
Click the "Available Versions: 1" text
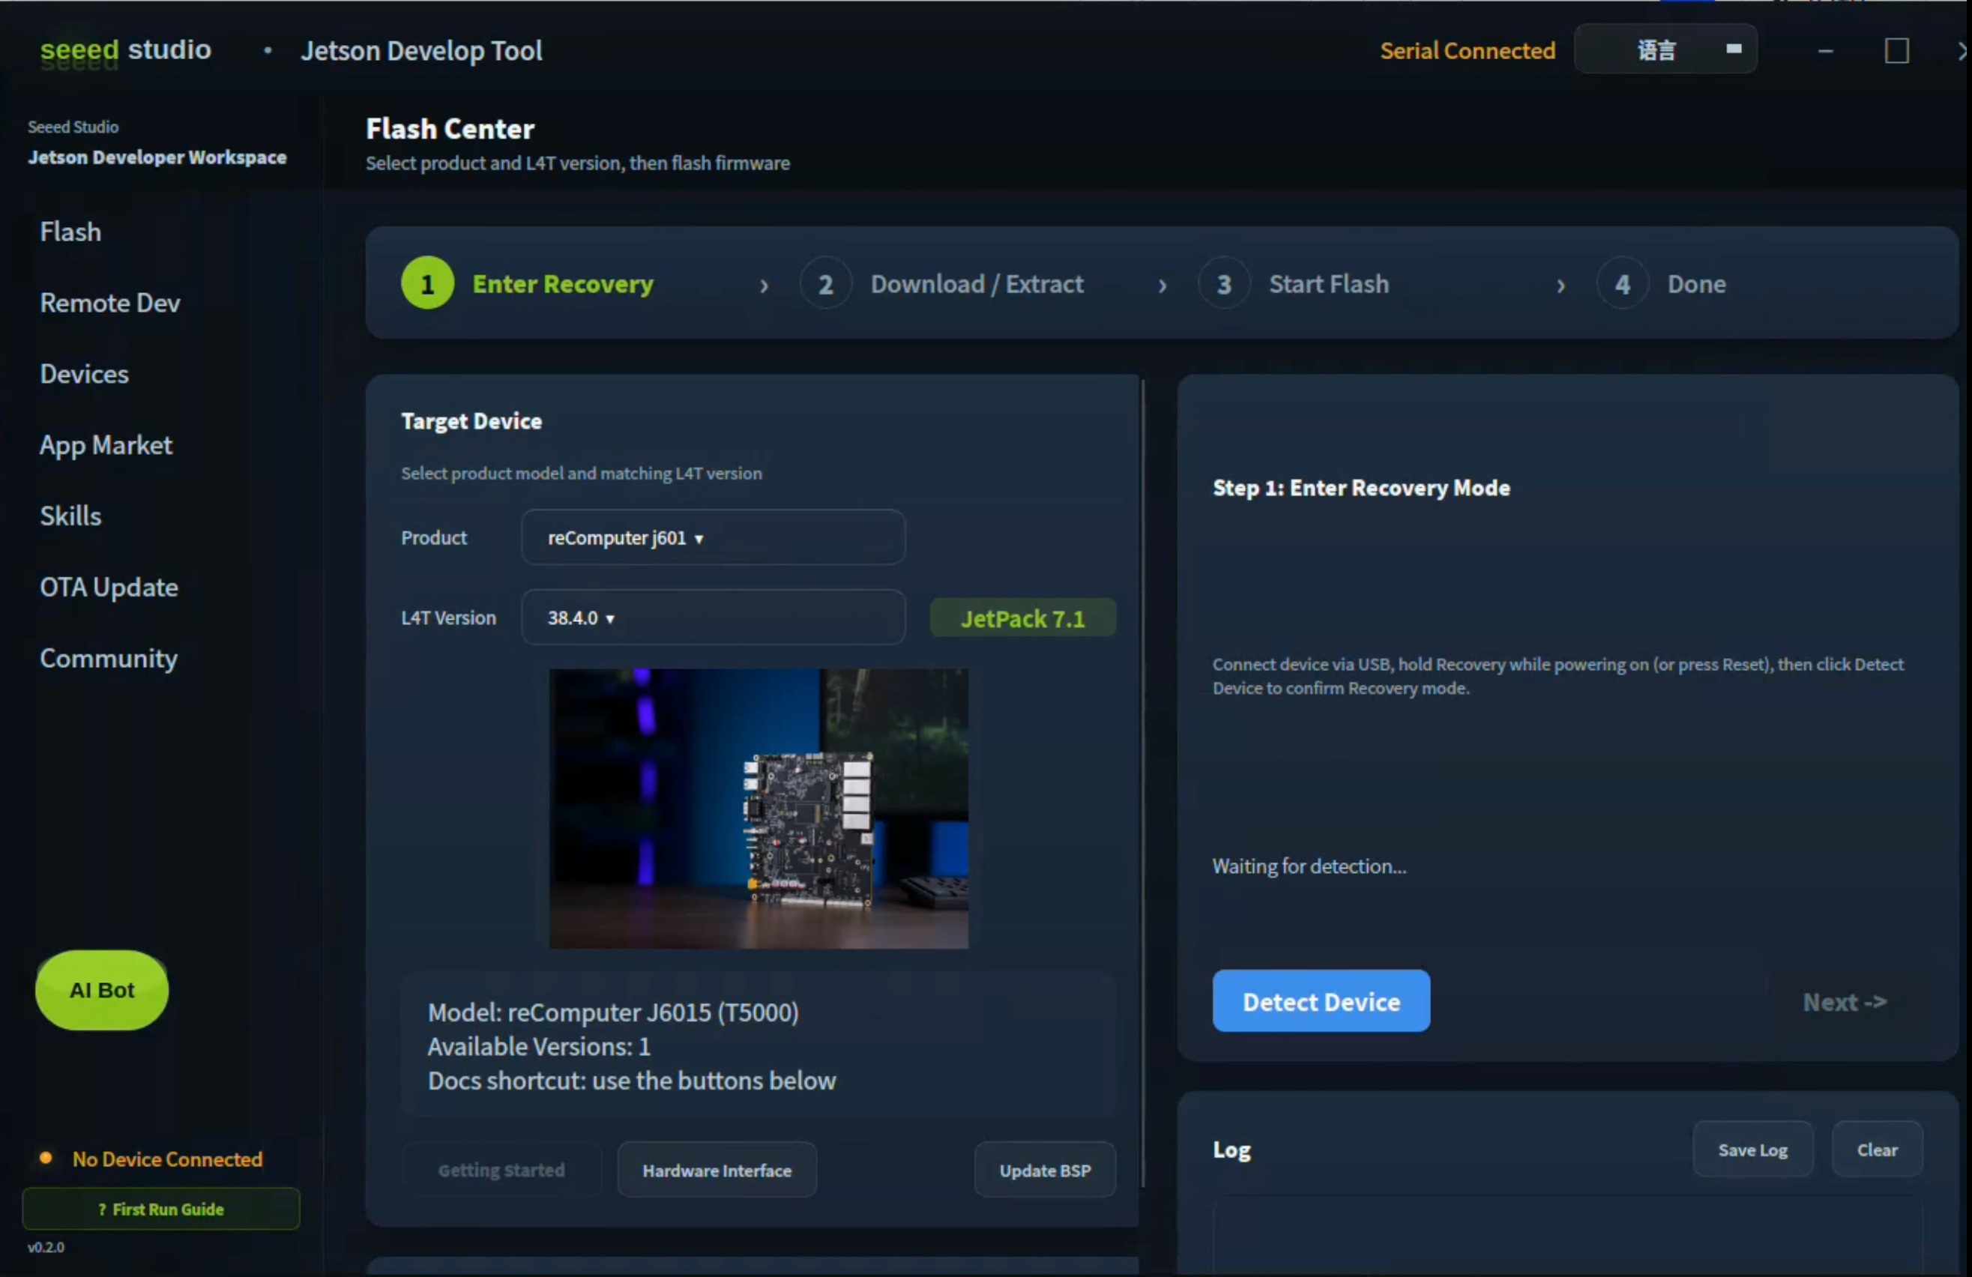click(x=540, y=1047)
